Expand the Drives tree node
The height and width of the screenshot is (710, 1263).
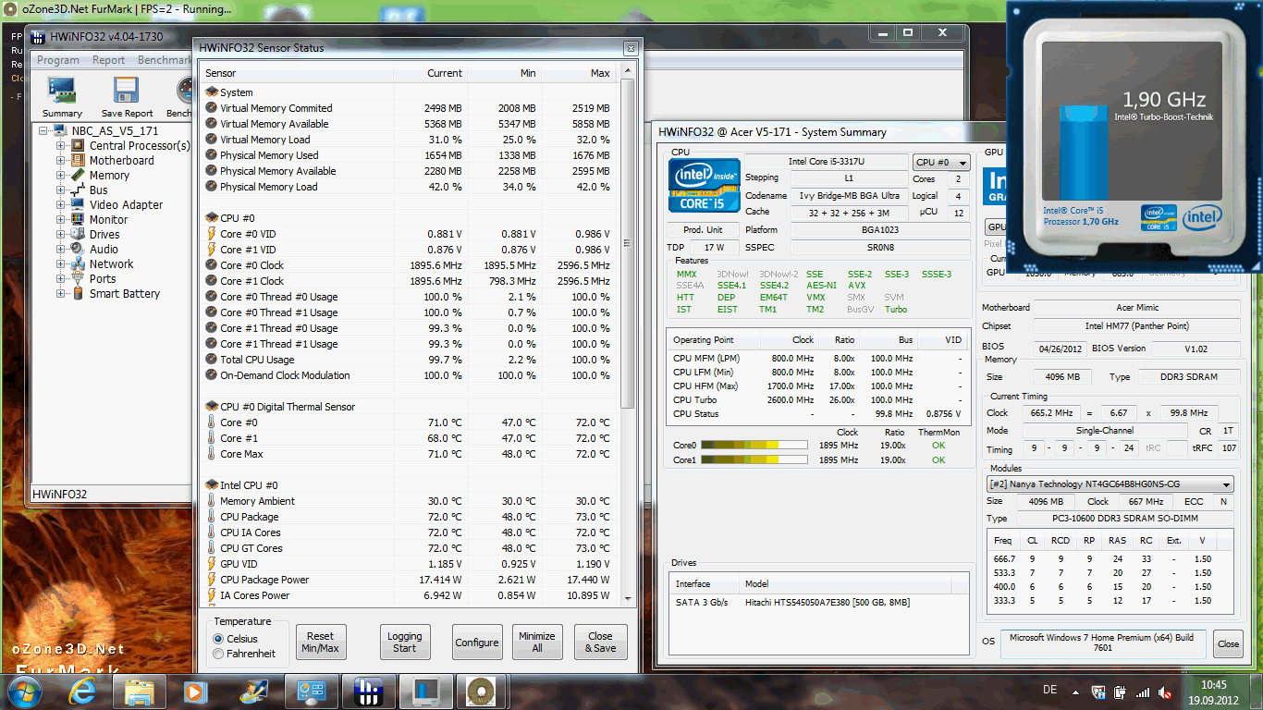61,235
